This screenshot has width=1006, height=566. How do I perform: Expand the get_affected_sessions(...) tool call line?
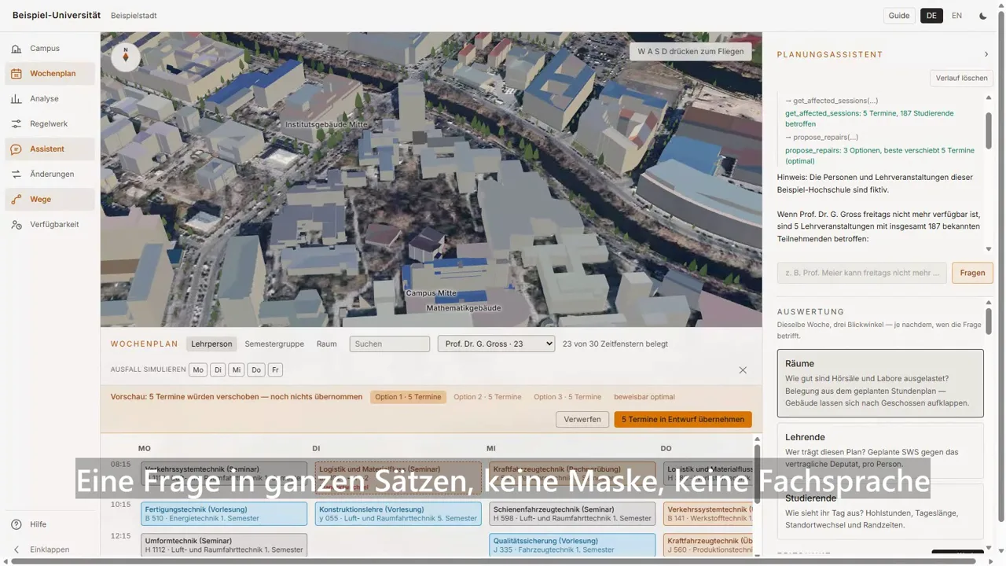point(832,101)
